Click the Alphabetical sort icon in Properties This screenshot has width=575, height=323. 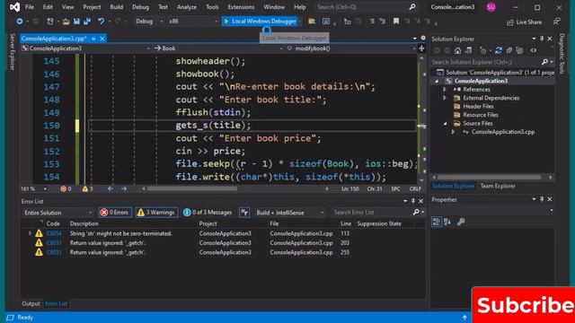point(447,222)
